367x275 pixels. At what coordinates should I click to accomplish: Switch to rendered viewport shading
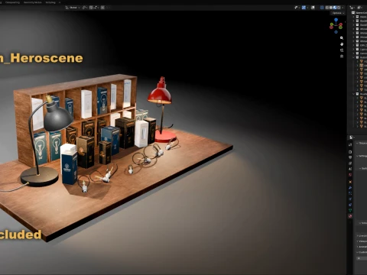[x=339, y=8]
